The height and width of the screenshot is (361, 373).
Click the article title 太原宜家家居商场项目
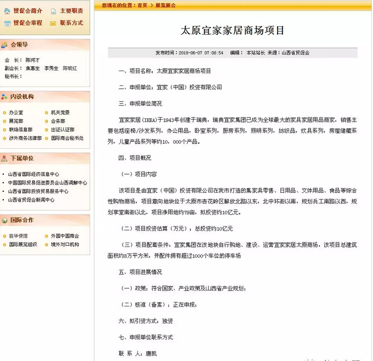[232, 30]
